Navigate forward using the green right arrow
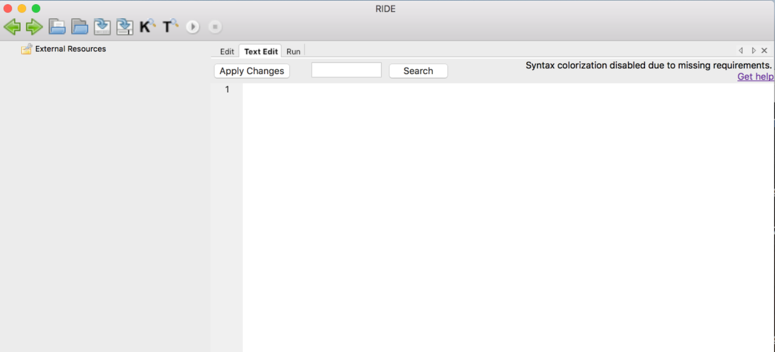Viewport: 775px width, 352px height. pyautogui.click(x=34, y=26)
